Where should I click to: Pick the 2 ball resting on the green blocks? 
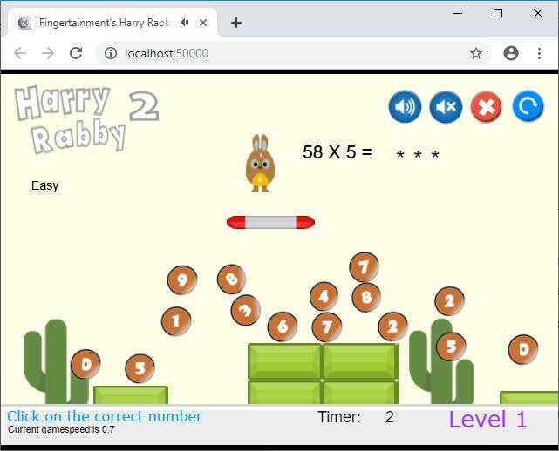(x=392, y=326)
